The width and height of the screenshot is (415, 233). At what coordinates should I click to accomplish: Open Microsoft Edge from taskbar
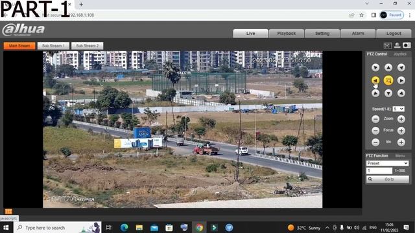(x=124, y=227)
